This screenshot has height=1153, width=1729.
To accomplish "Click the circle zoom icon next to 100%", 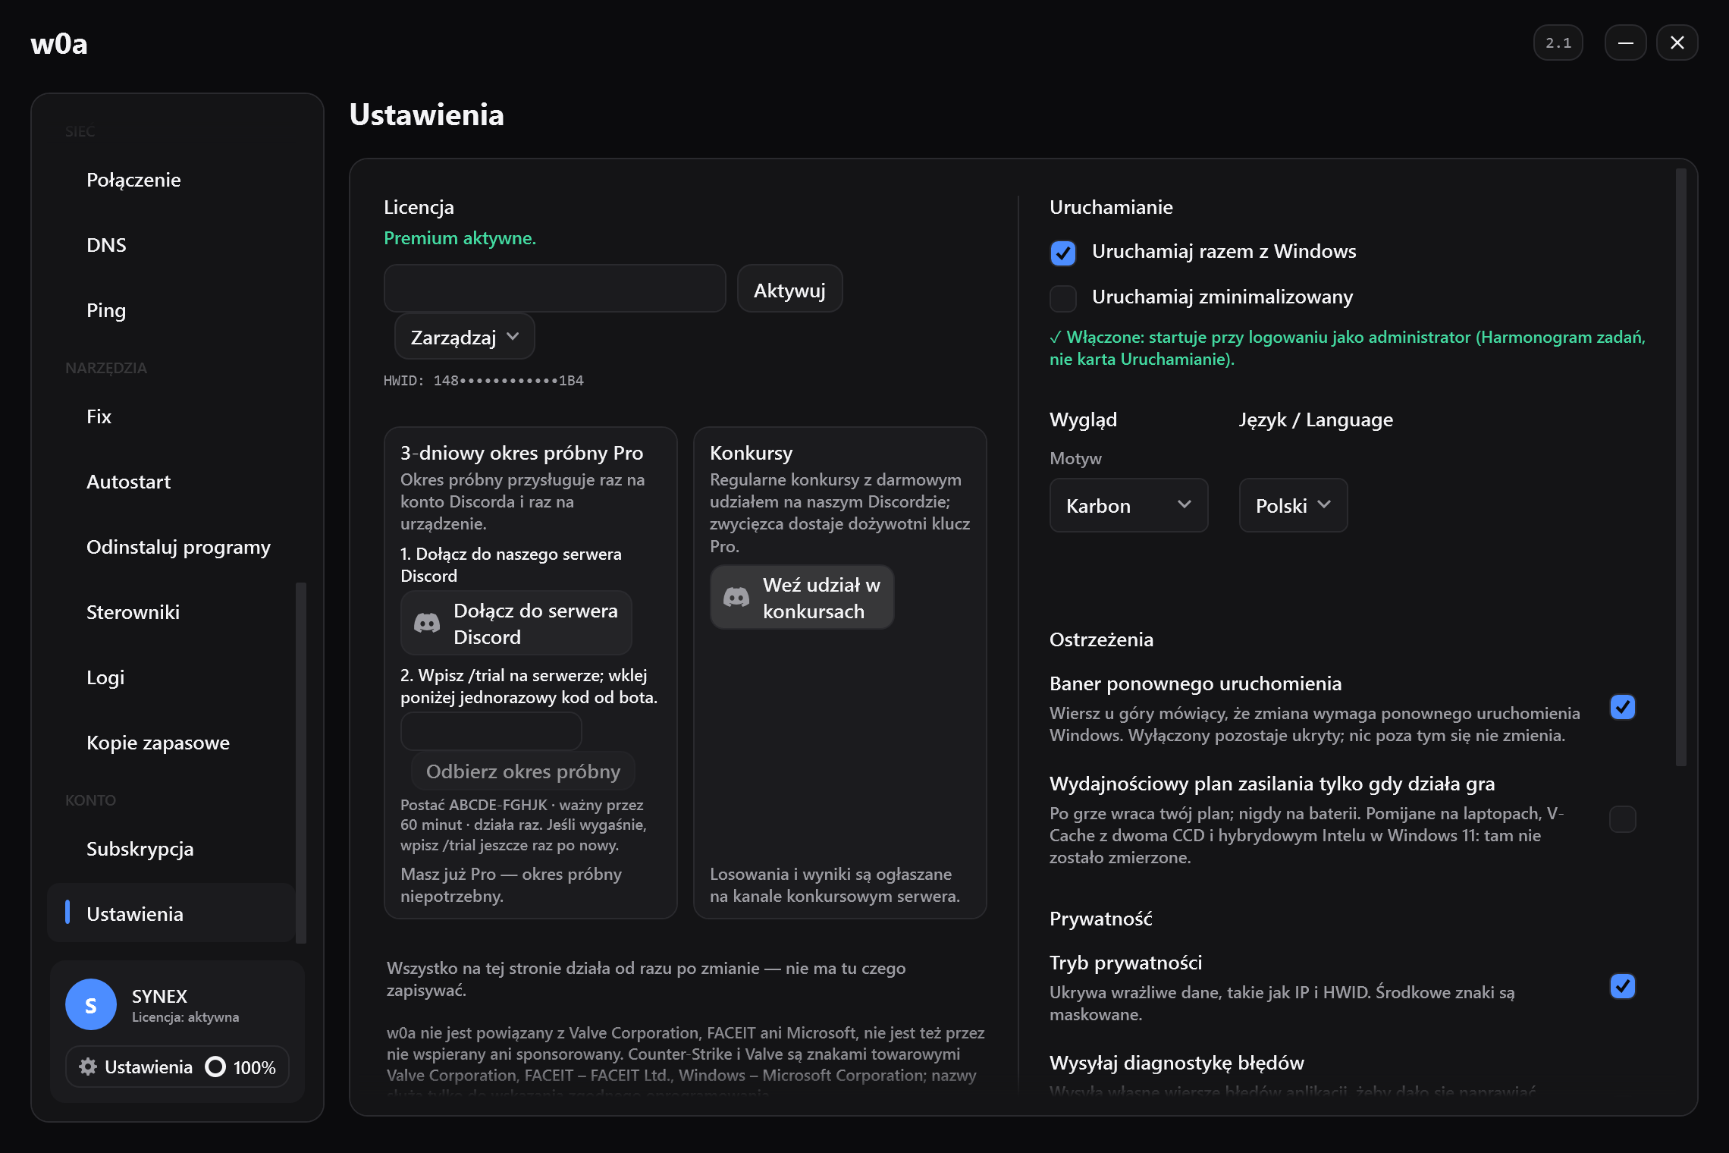I will coord(215,1067).
